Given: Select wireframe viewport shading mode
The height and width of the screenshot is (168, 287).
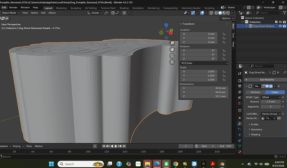Looking at the screenshot, I should pyautogui.click(x=216, y=13).
